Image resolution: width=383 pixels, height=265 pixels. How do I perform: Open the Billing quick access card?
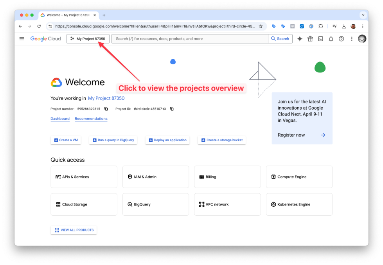(227, 177)
